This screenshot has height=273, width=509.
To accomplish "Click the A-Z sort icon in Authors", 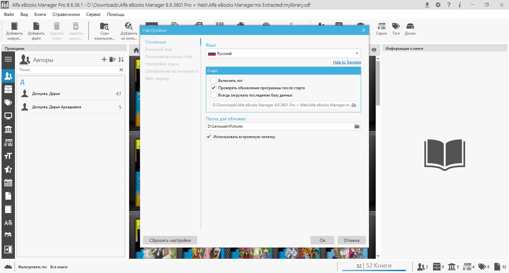I will pyautogui.click(x=121, y=59).
